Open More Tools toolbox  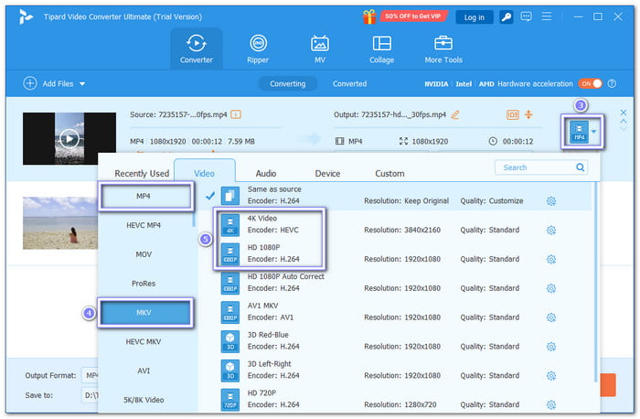point(443,48)
